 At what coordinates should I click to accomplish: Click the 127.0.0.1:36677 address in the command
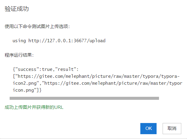point(67,41)
